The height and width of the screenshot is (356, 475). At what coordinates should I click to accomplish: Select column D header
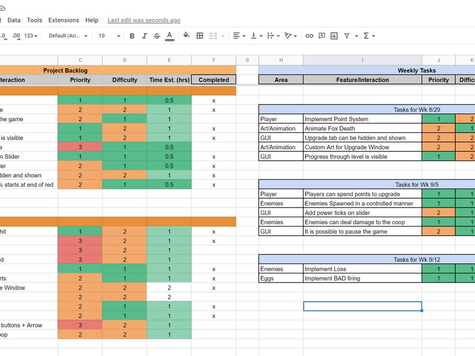(x=125, y=60)
